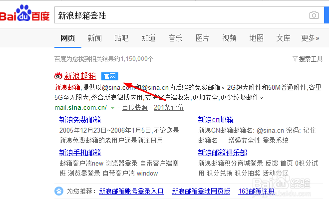Open the 新浪手机邮箱 sublink
This screenshot has width=329, height=205.
tap(80, 153)
